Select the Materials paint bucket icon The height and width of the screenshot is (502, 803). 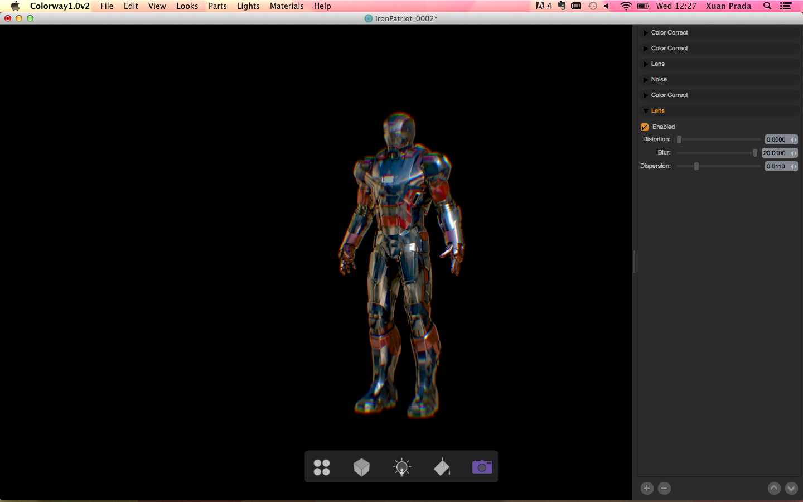point(442,467)
